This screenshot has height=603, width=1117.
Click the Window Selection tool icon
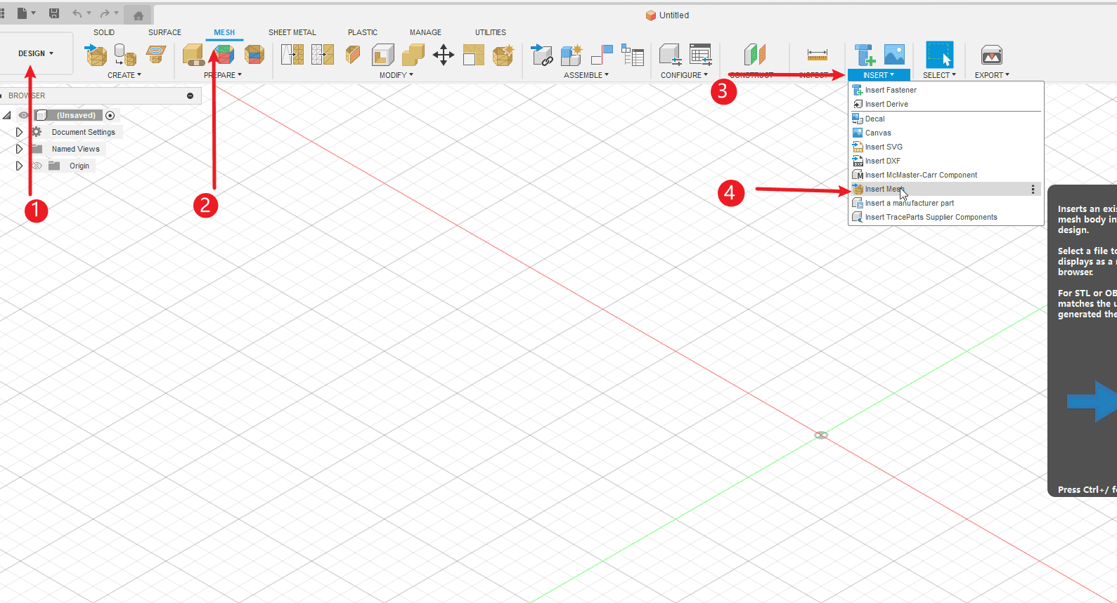[939, 55]
